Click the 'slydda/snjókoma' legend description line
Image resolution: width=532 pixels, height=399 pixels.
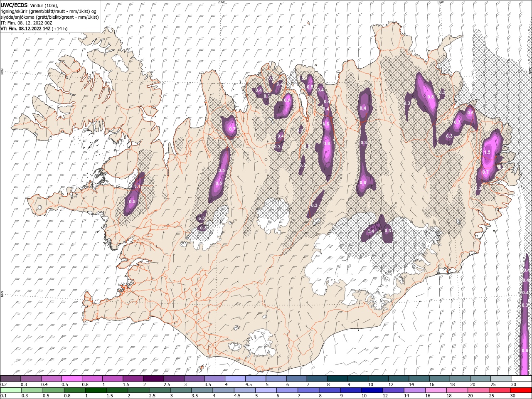coord(49,17)
